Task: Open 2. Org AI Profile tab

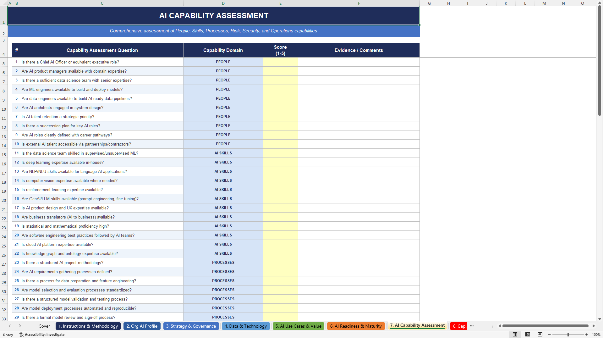Action: point(142,326)
